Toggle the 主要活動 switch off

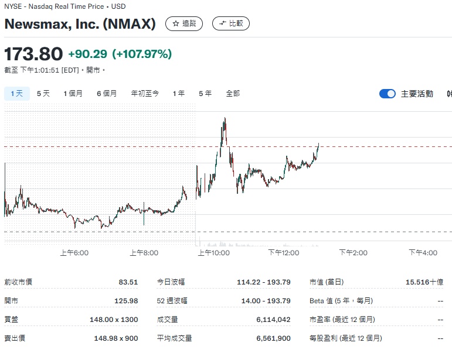pos(388,94)
